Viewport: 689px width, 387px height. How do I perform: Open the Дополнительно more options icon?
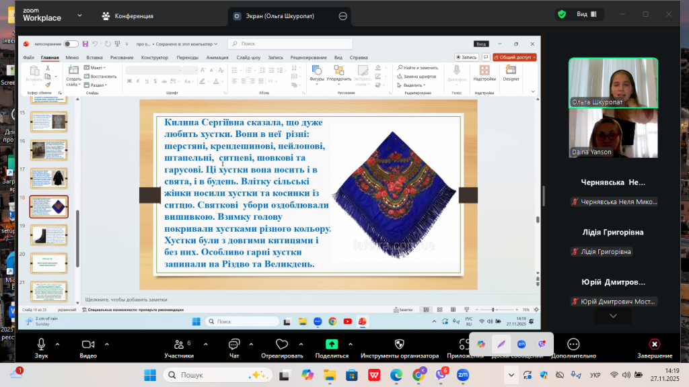573,344
